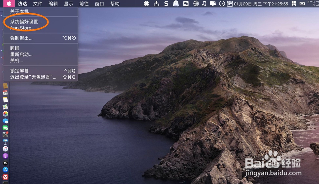Click the ghost icon in menu bar

(x=176, y=4)
